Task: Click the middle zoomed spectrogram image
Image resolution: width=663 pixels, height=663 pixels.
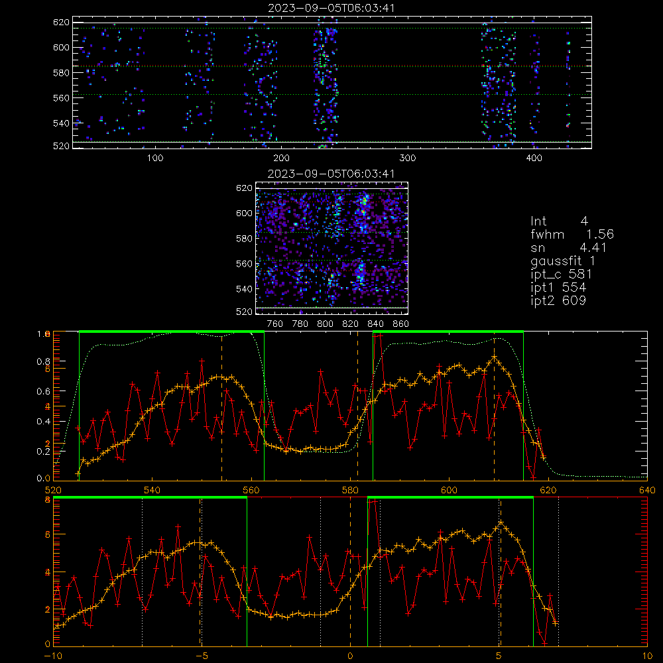Action: 332,249
